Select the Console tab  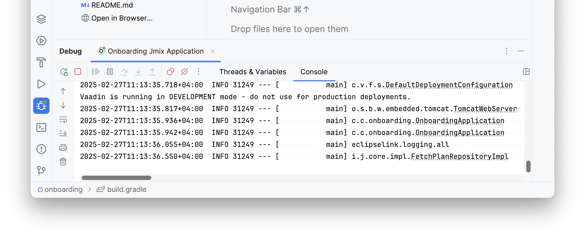(x=314, y=72)
